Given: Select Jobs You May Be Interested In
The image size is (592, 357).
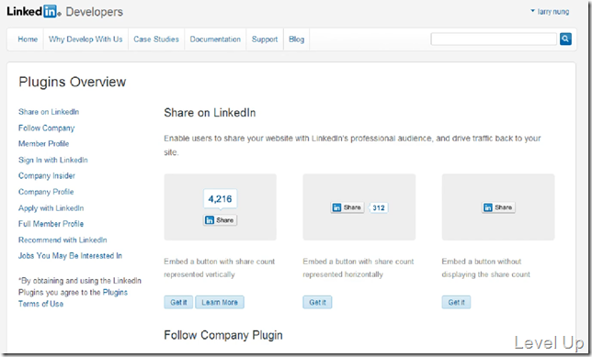Looking at the screenshot, I should [70, 256].
